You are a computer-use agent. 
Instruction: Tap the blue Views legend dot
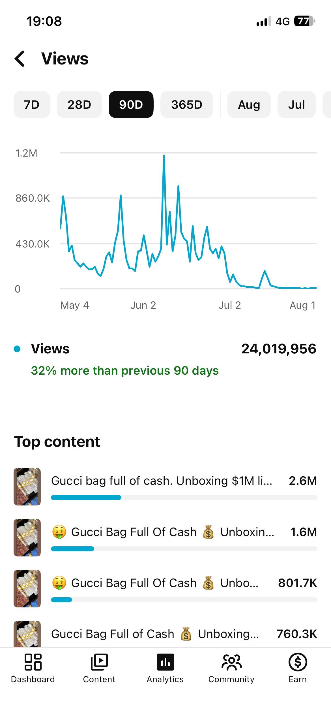(x=17, y=349)
